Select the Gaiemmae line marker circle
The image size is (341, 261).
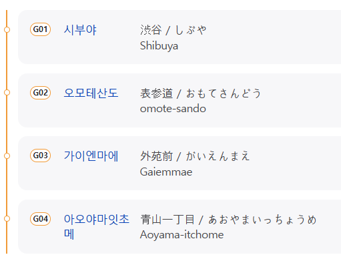pos(7,156)
